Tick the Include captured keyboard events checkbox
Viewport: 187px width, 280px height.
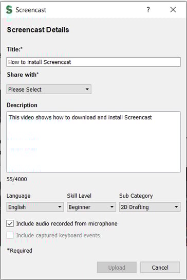coord(10,235)
